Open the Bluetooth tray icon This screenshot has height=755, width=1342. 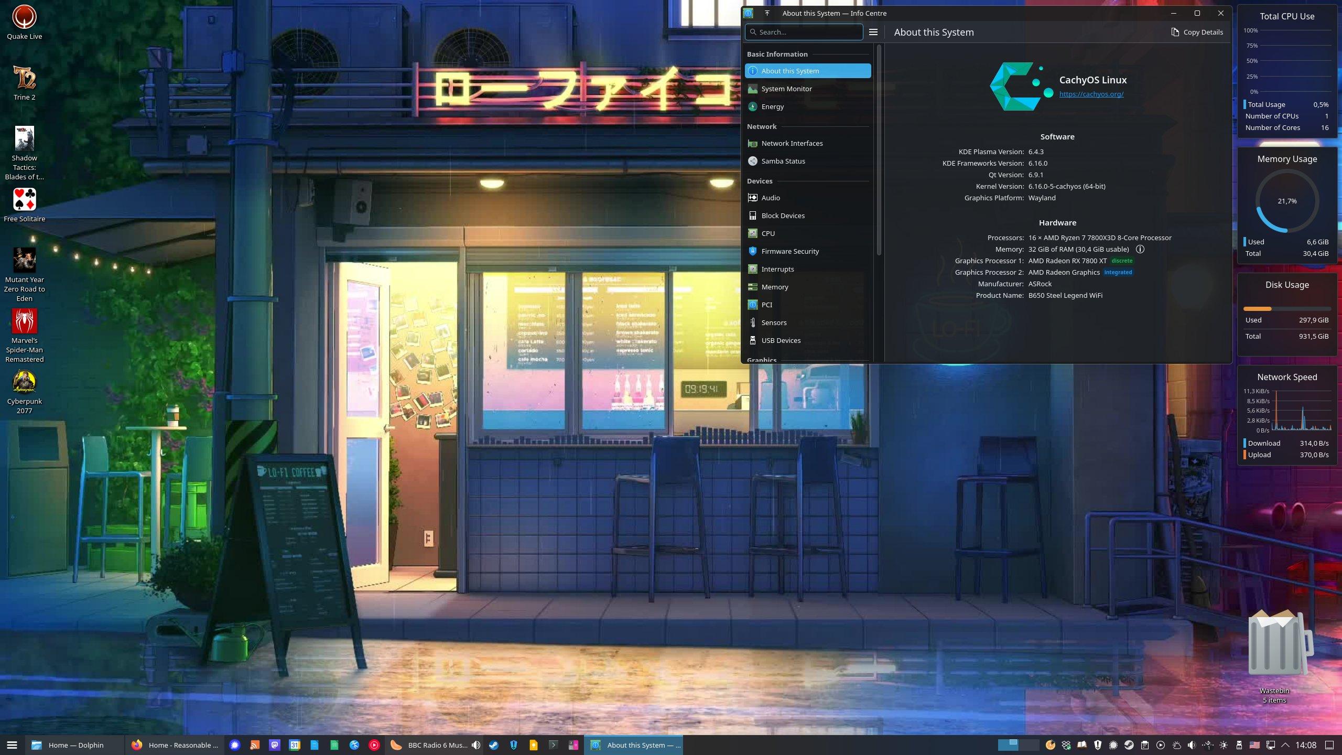click(x=1208, y=745)
